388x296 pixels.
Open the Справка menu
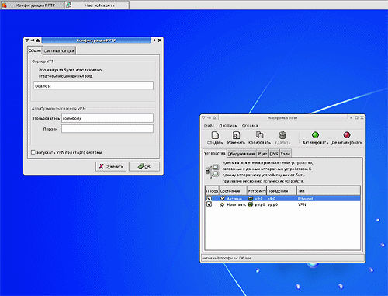250,125
